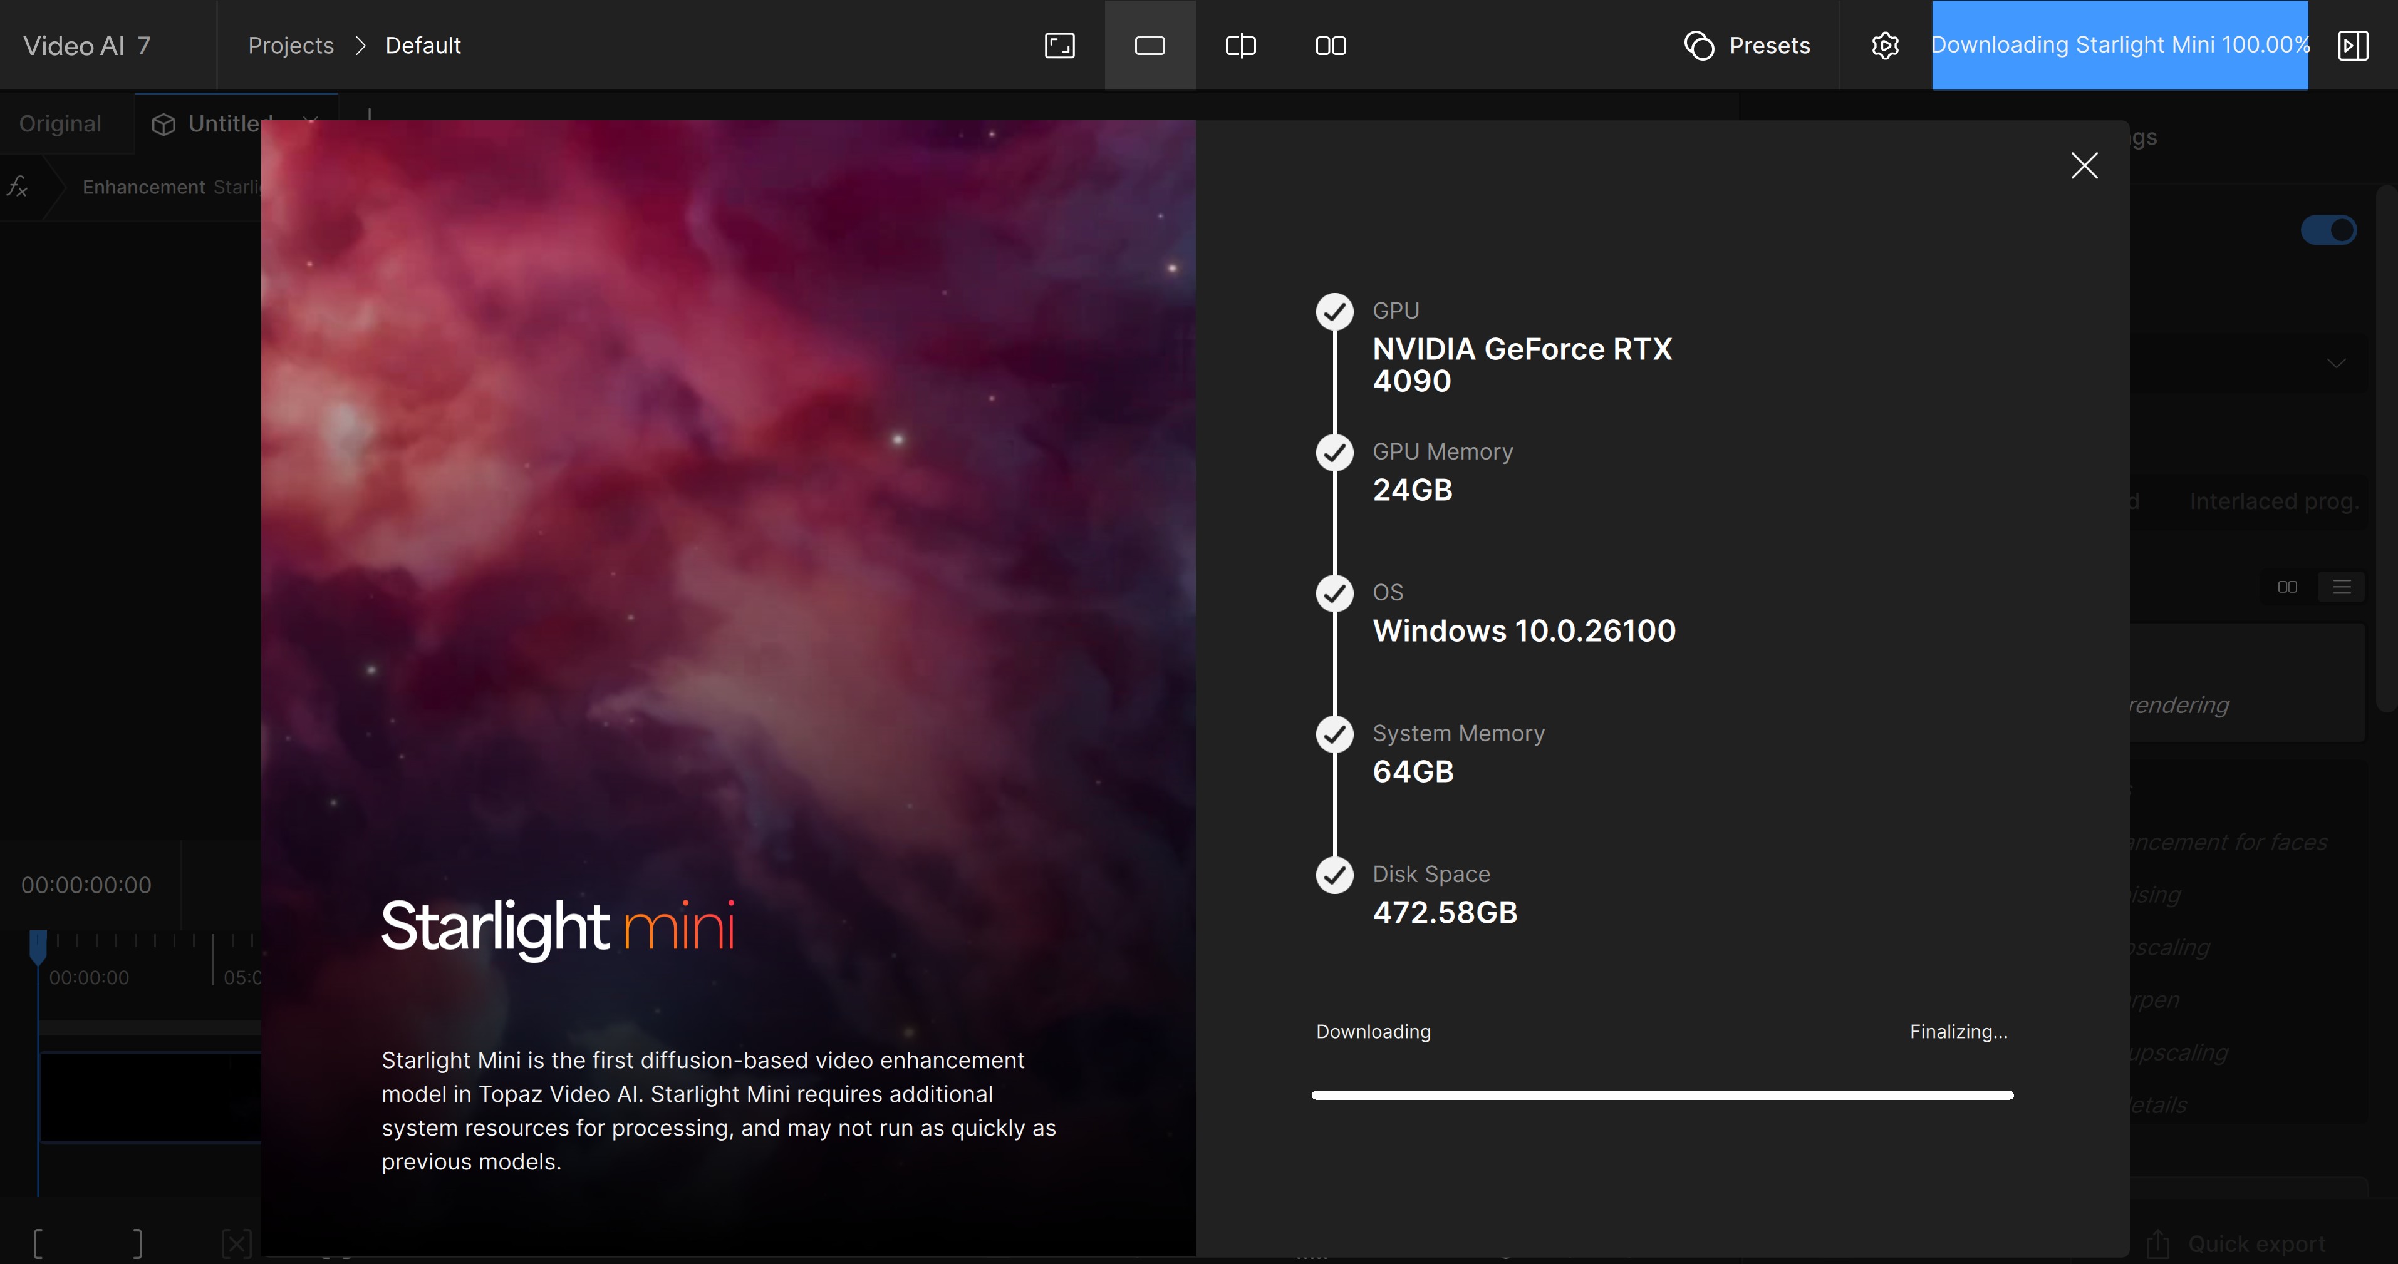This screenshot has height=1264, width=2398.
Task: Set trim in-point with left bracket icon
Action: click(x=37, y=1243)
